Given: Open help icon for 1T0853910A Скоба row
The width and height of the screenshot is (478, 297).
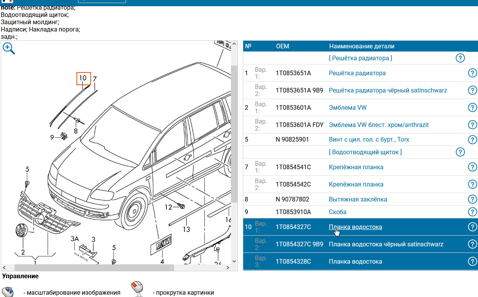Looking at the screenshot, I should click(x=473, y=212).
